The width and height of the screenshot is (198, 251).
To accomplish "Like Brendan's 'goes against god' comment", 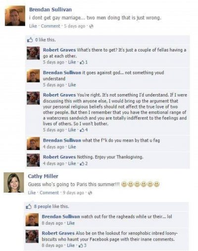I will point(72,85).
